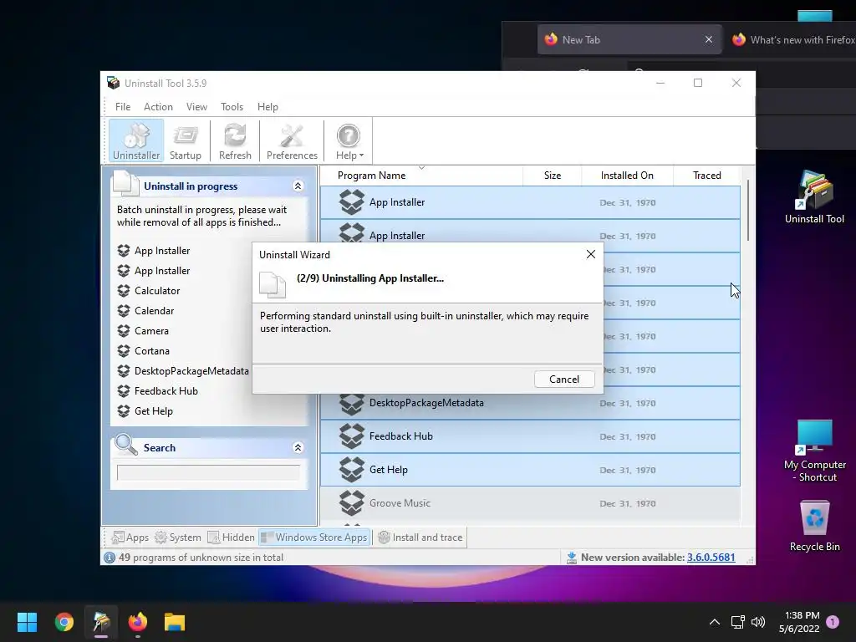Click info icon in status bar
This screenshot has height=642, width=856.
tap(110, 558)
